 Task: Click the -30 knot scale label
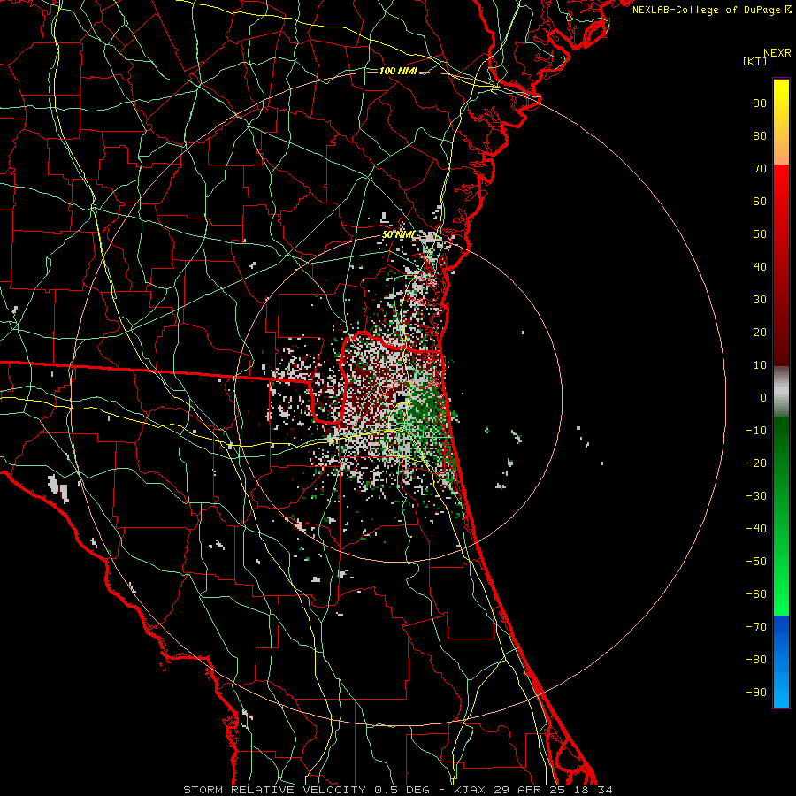pyautogui.click(x=756, y=496)
